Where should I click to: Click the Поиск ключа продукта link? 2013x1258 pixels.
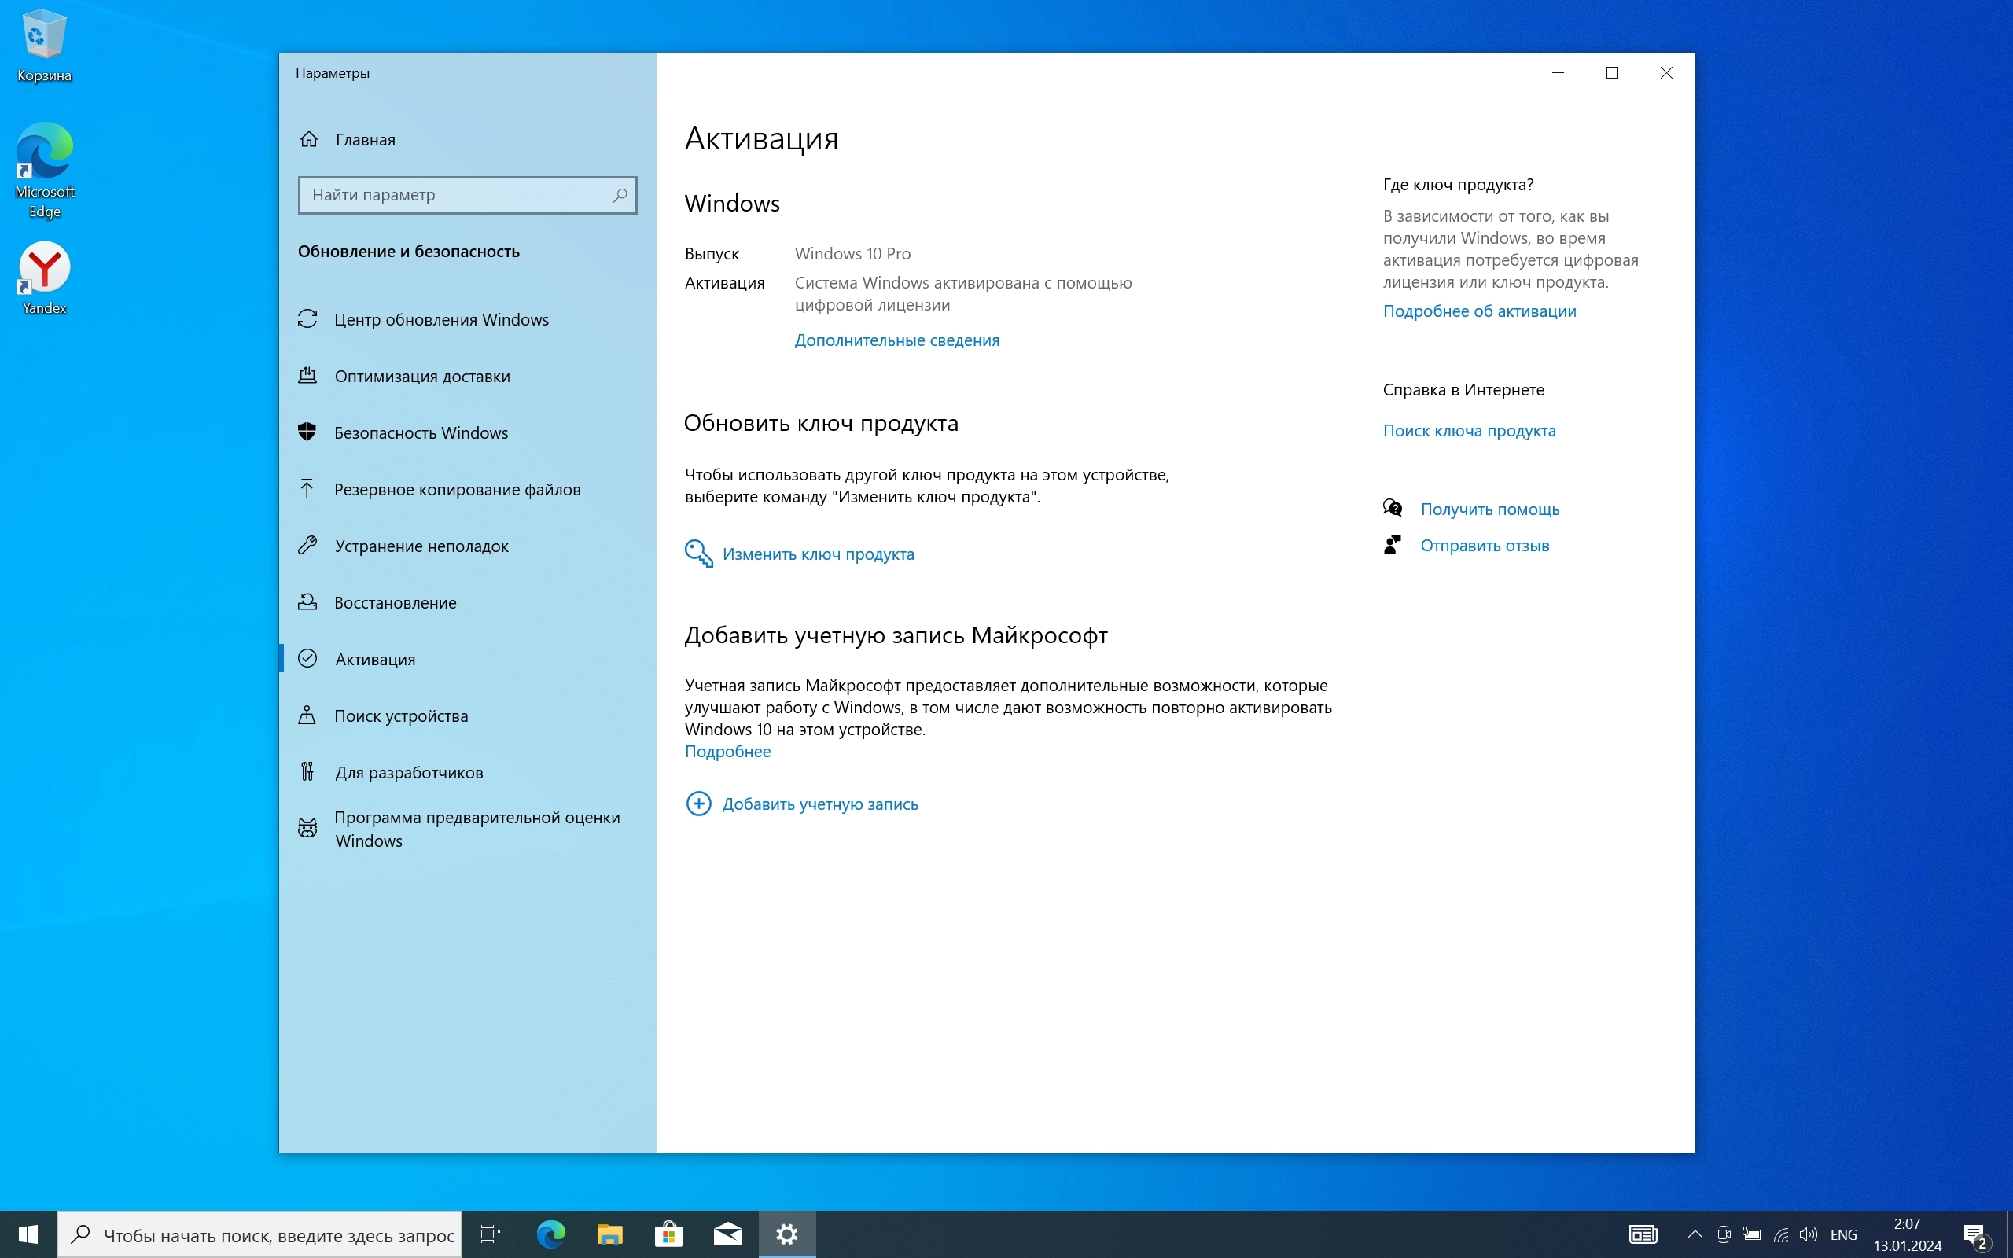coord(1469,431)
